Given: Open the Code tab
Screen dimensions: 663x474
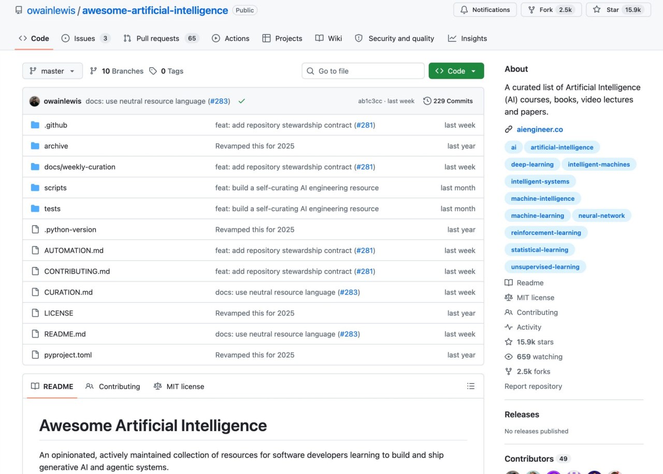Looking at the screenshot, I should click(x=34, y=38).
